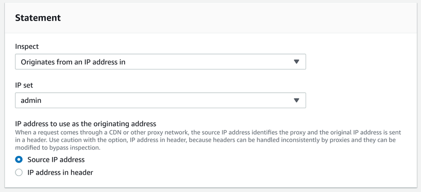Open the IP set dropdown showing admin
The width and height of the screenshot is (421, 192).
(x=160, y=100)
